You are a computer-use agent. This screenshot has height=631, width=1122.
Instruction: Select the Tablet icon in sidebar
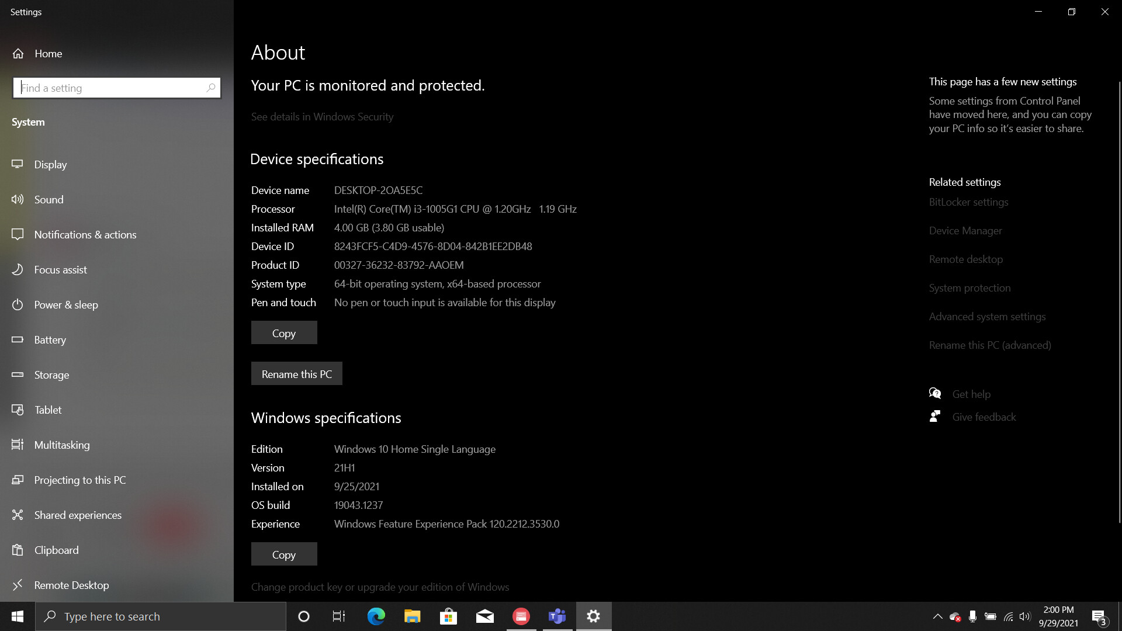click(18, 410)
